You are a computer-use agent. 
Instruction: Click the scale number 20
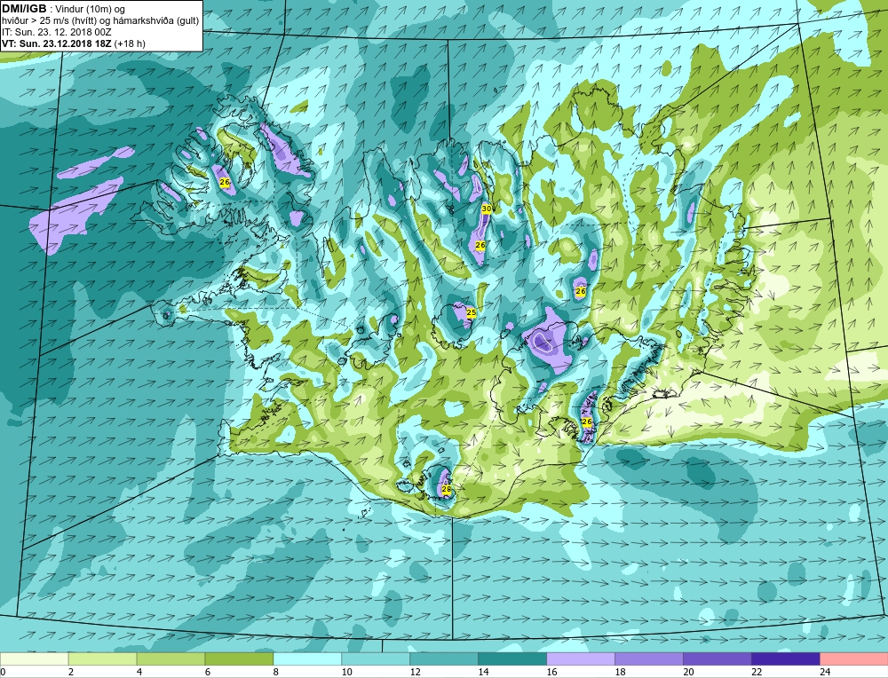[688, 672]
